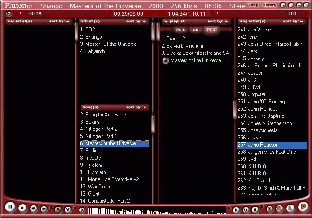Open playlist sort by dropdown
Image resolution: width=312 pixels, height=218 pixels.
218,21
